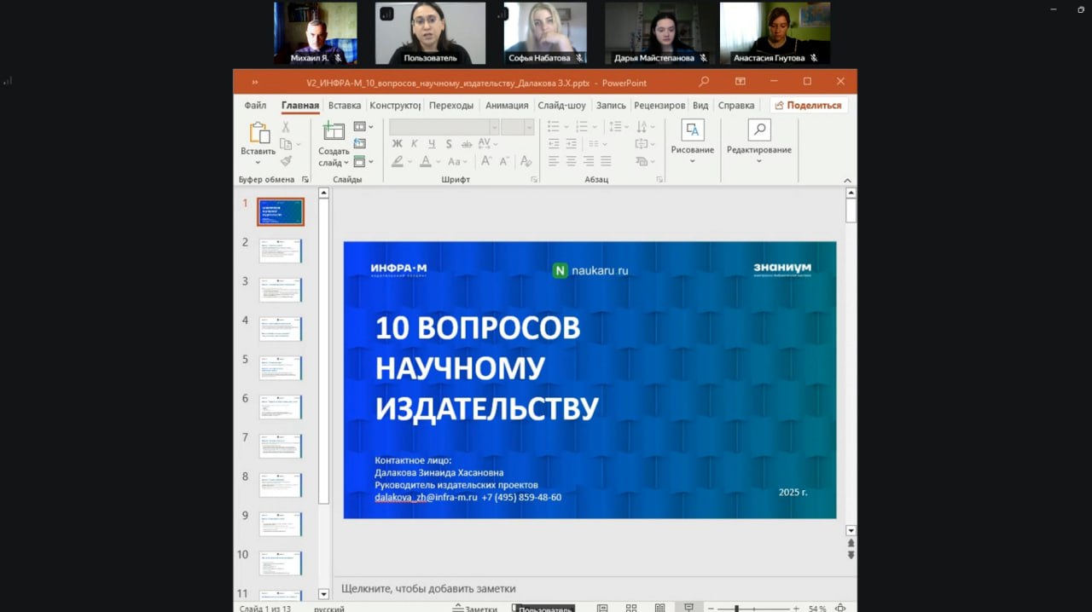Open the font name combo box
Image resolution: width=1092 pixels, height=612 pixels.
pyautogui.click(x=444, y=126)
